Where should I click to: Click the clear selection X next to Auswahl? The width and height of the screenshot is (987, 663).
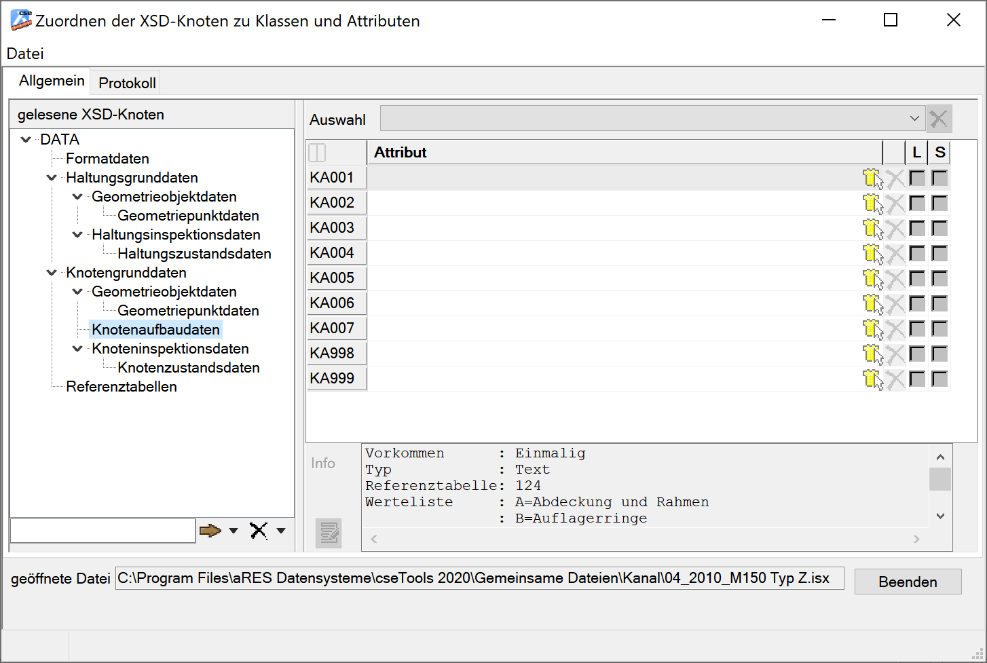(x=939, y=119)
